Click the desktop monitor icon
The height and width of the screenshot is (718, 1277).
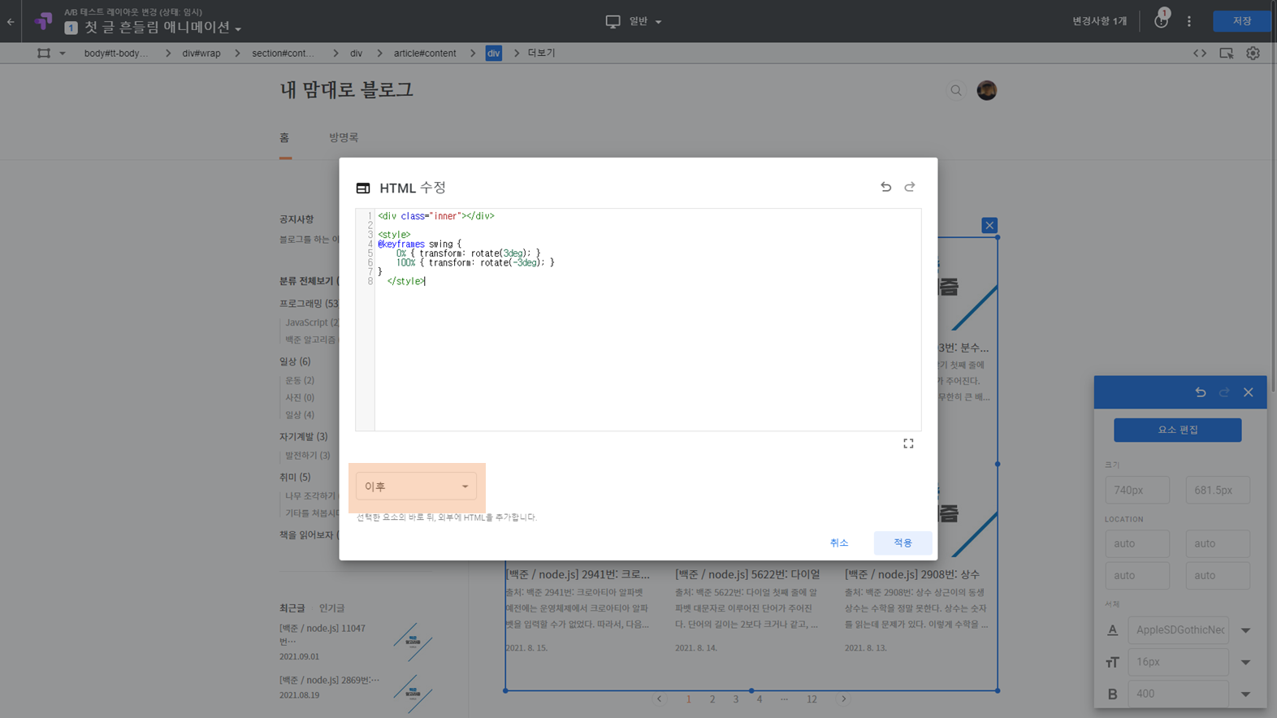(613, 22)
